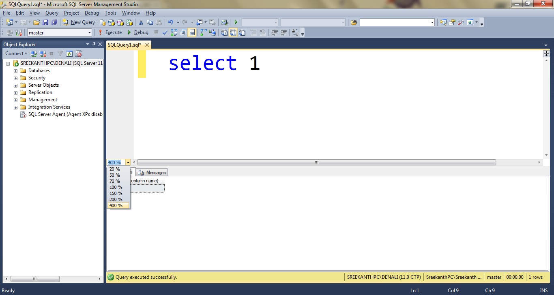554x295 pixels.
Task: Open the master database dropdown
Action: pyautogui.click(x=90, y=32)
